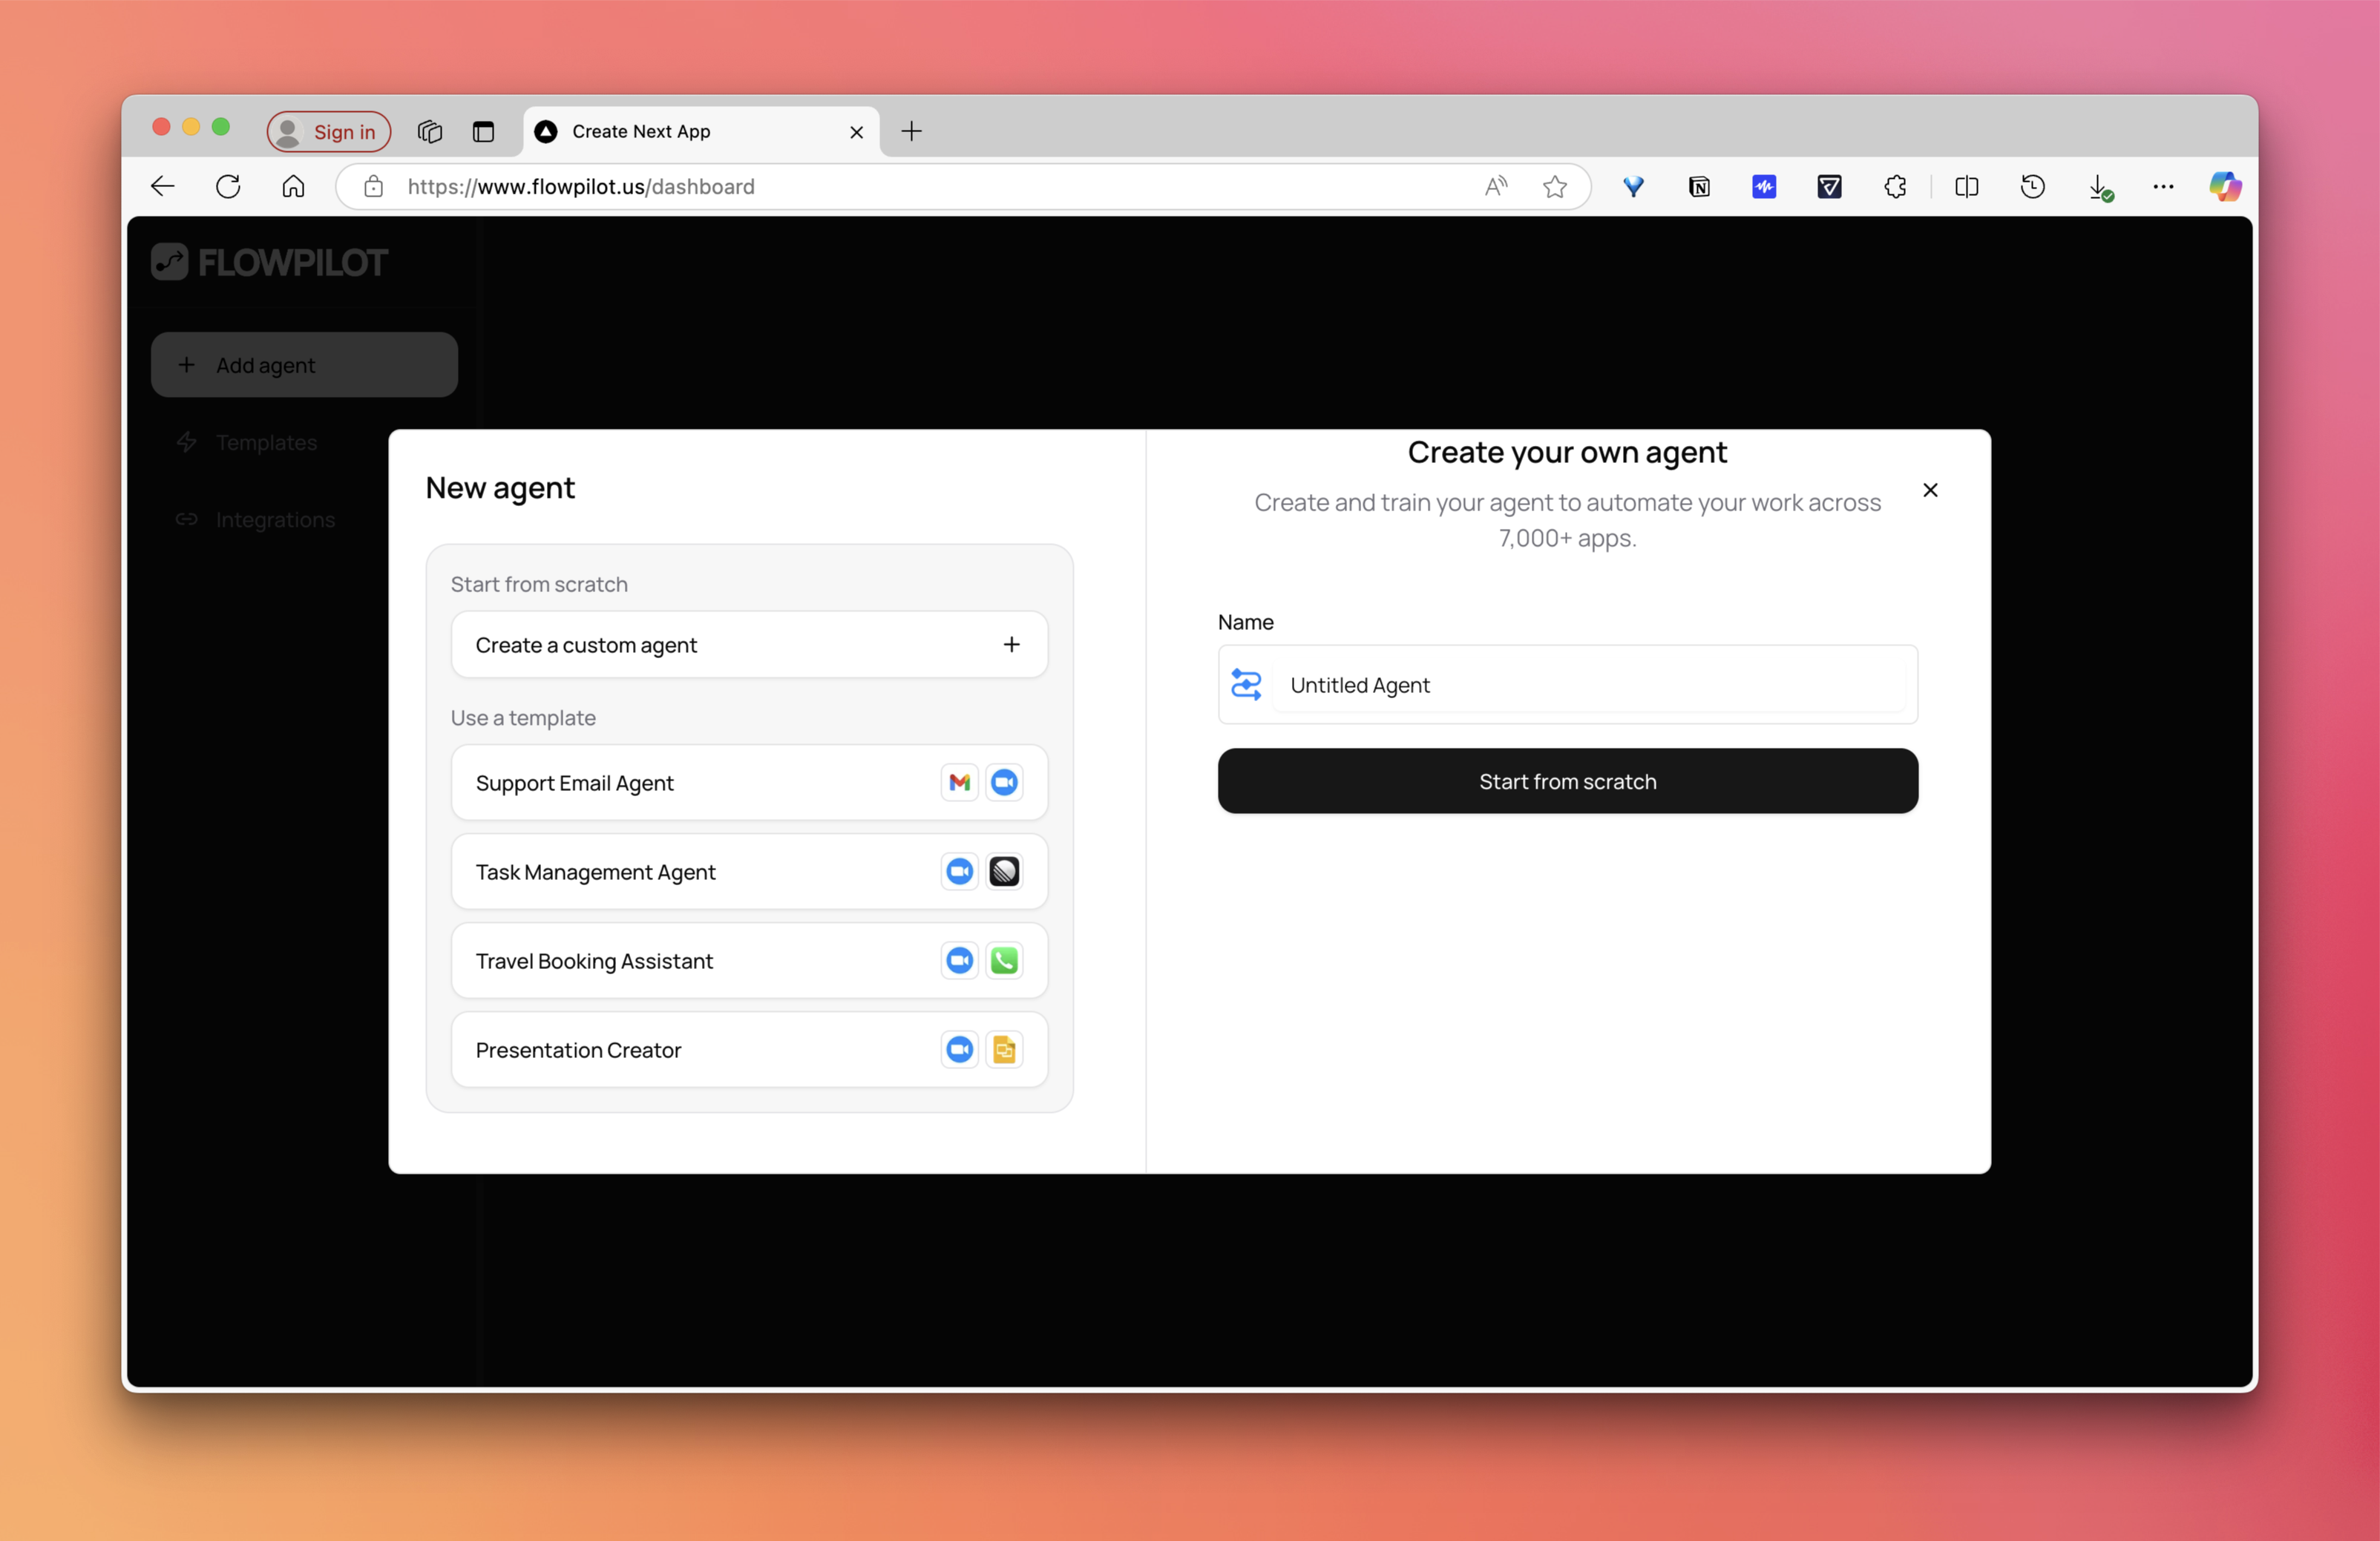Screen dimensions: 2380x1541
Task: Click the browser refresh icon
Action: click(x=228, y=187)
